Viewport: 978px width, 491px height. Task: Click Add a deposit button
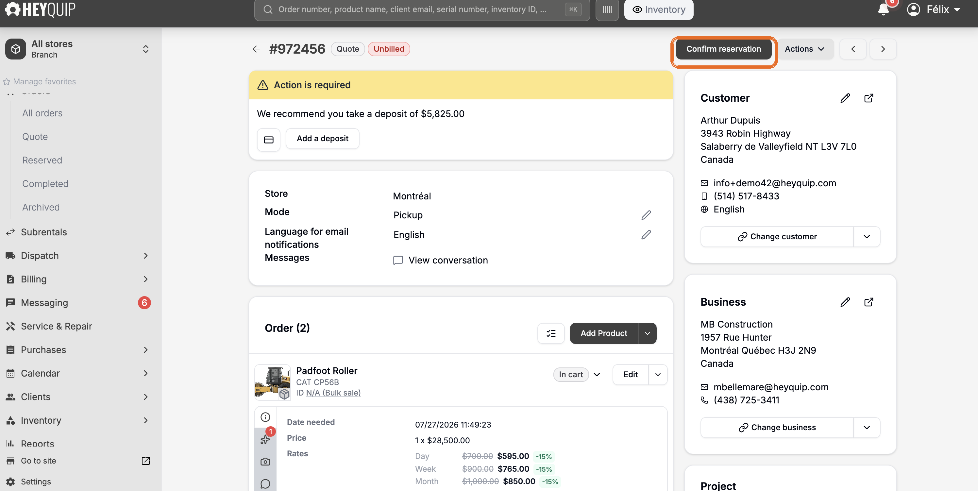pos(322,139)
